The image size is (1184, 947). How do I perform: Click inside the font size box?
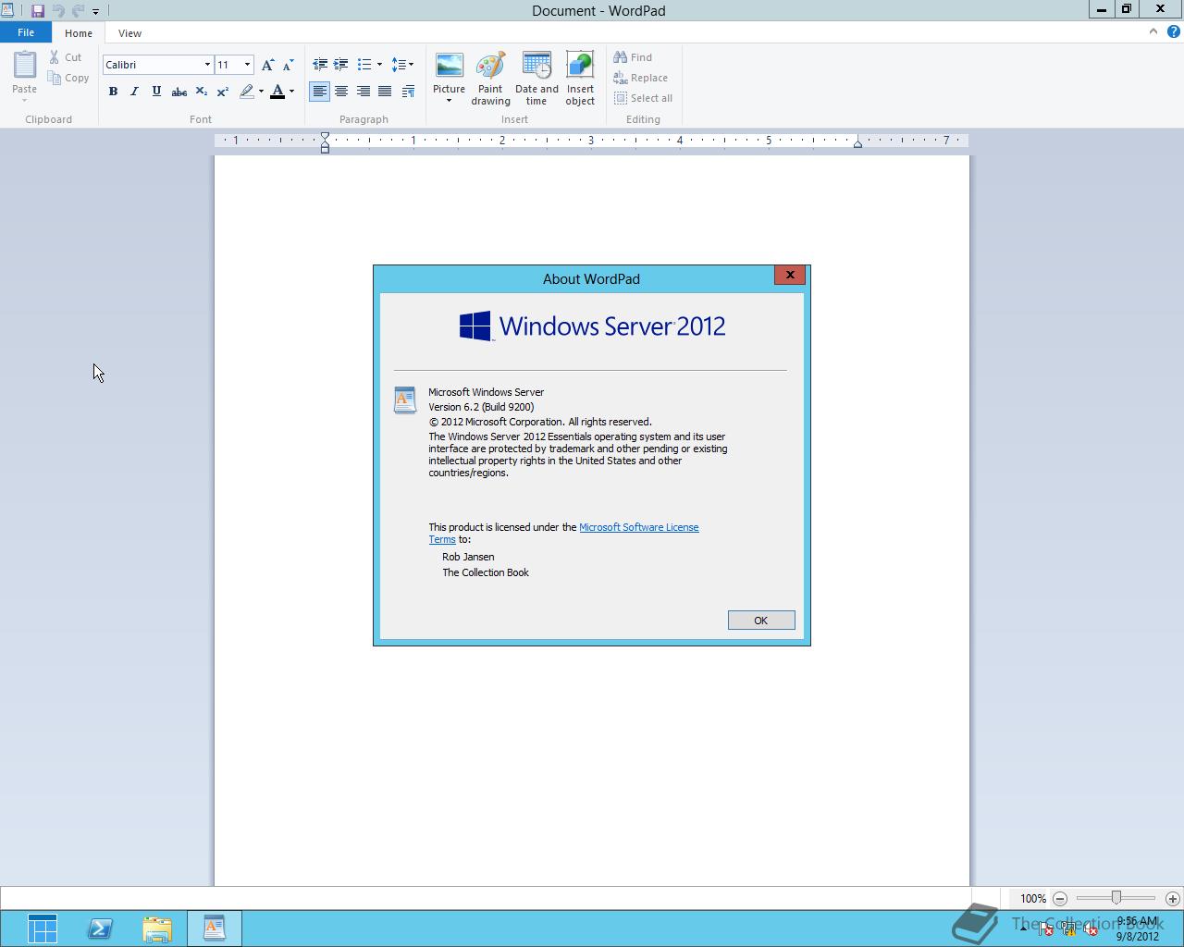(x=228, y=65)
